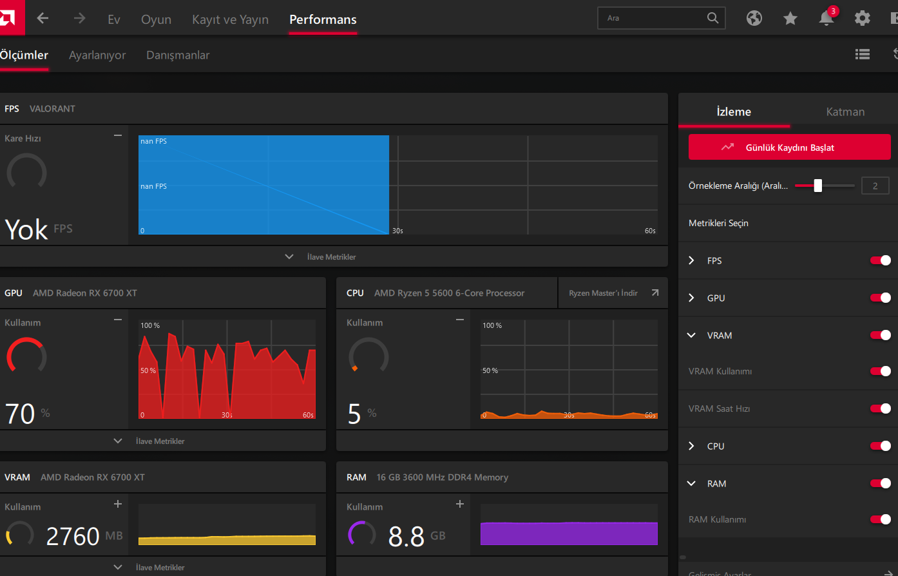
Task: Click the Örnekleme Aralığı slider handle
Action: 817,186
